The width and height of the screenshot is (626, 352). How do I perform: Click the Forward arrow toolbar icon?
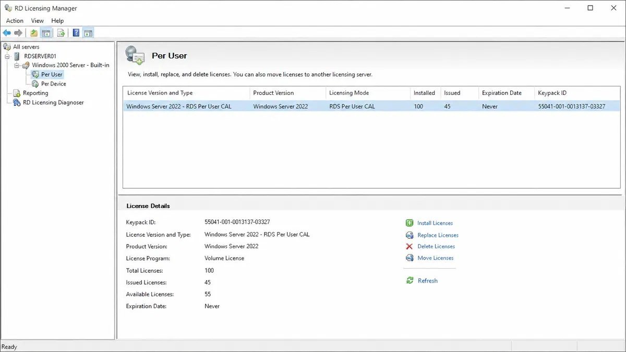(18, 33)
